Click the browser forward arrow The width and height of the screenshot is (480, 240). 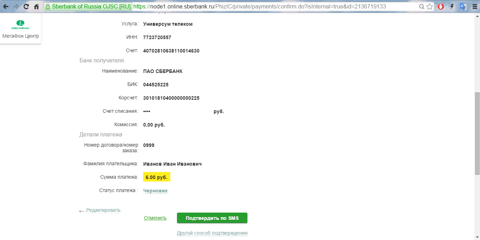click(x=16, y=6)
